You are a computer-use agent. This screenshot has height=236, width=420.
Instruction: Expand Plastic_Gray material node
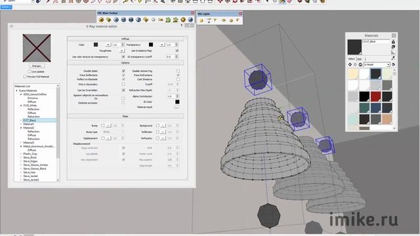tap(21, 154)
